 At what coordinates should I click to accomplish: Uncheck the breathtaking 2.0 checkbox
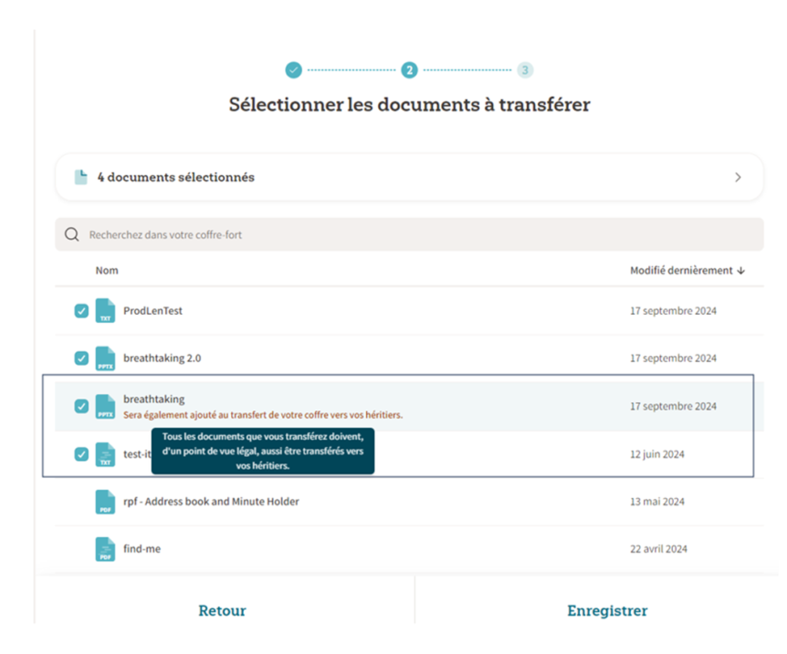pyautogui.click(x=81, y=358)
